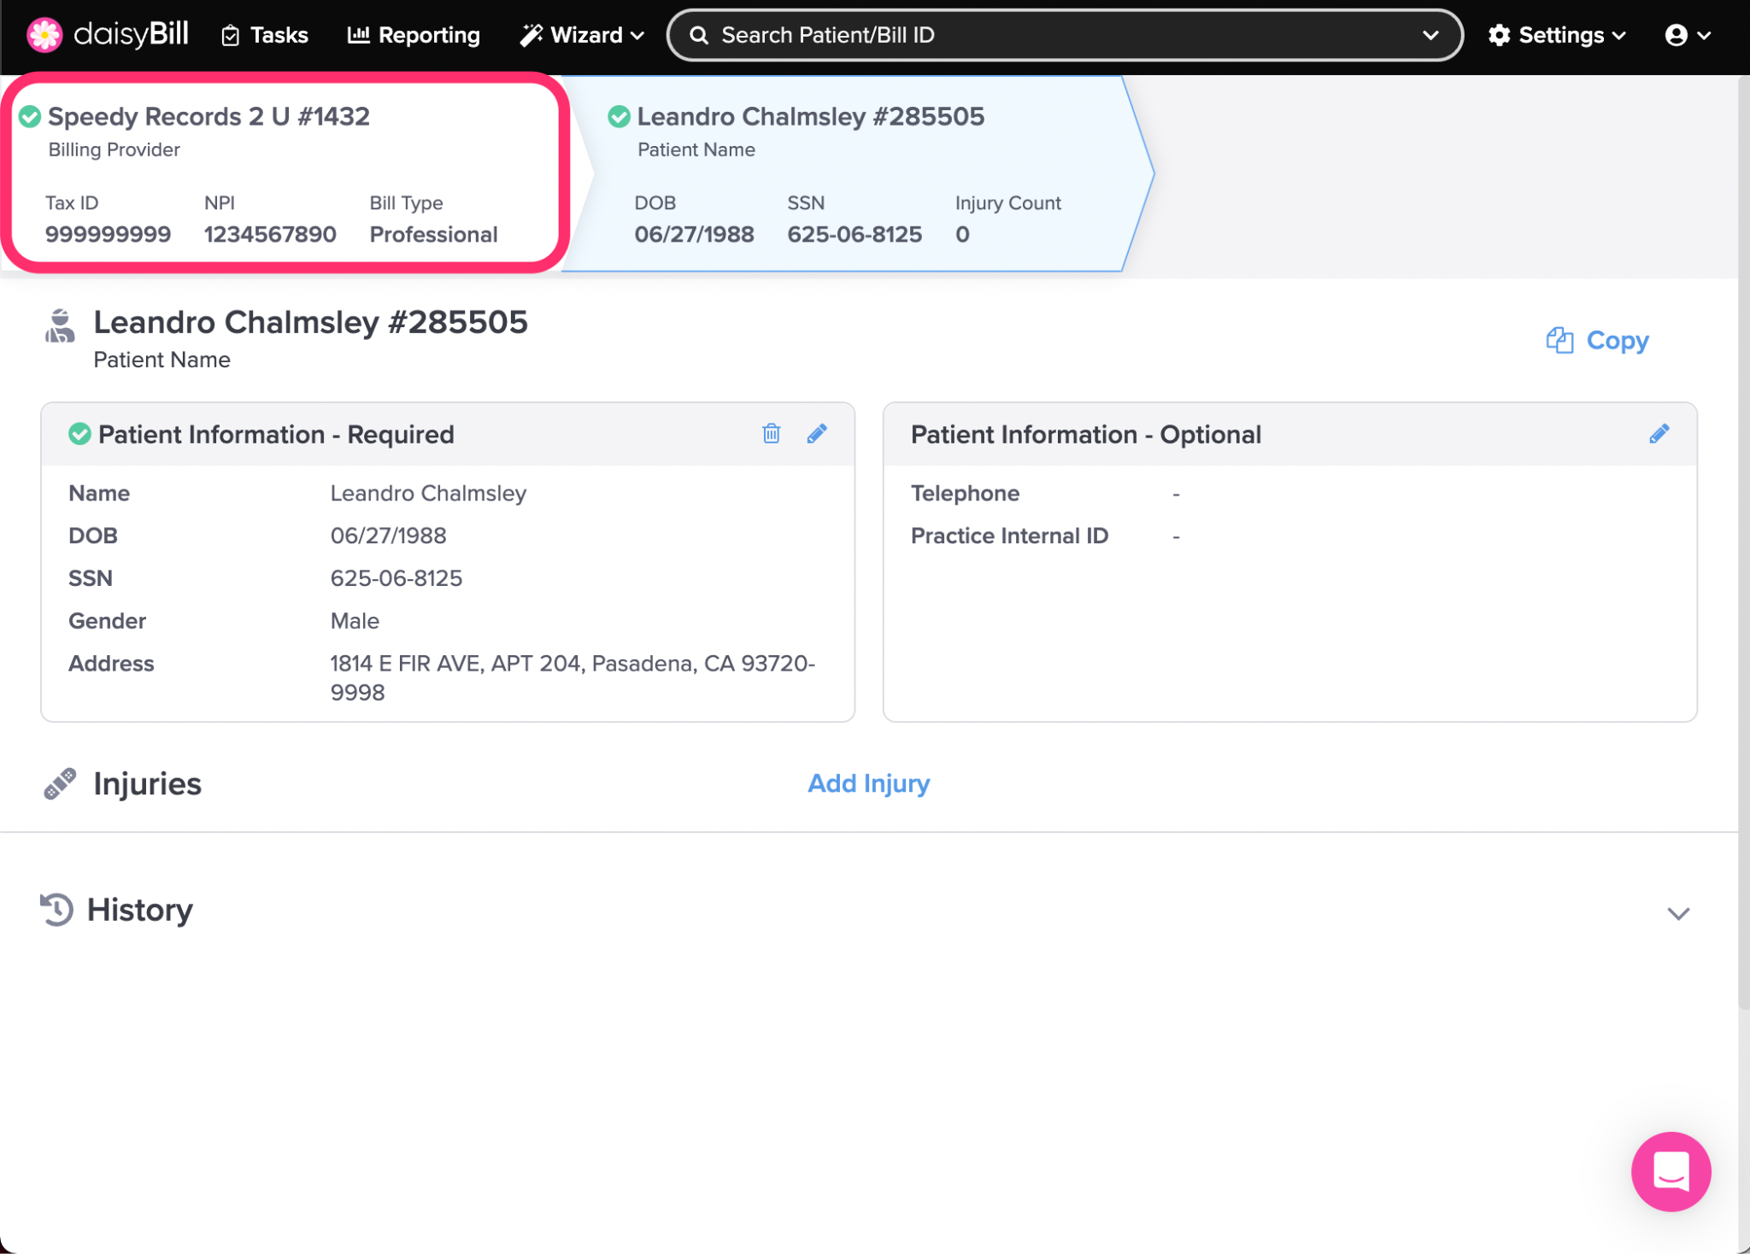Click the Copy clipboard icon
The image size is (1750, 1254).
(x=1559, y=340)
